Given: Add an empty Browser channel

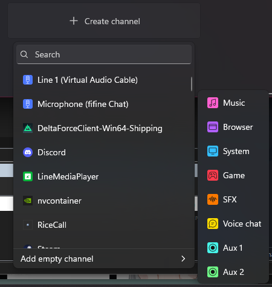Looking at the screenshot, I should point(233,127).
